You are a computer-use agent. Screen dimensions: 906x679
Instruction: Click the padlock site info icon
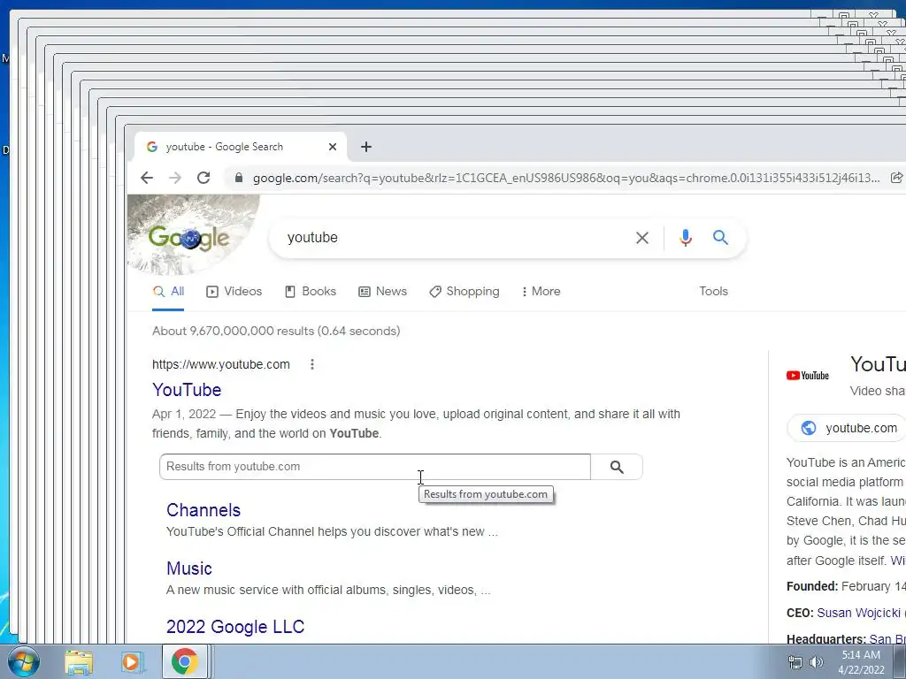(238, 178)
